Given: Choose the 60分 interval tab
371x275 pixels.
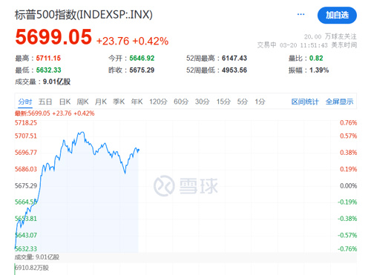Looking at the screenshot, I should tap(181, 102).
